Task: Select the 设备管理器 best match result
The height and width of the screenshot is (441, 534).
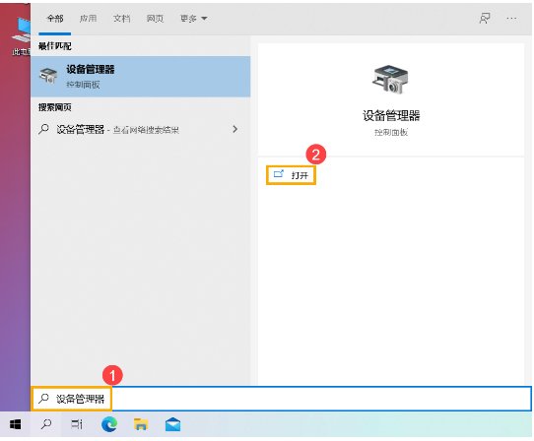Action: [x=141, y=77]
